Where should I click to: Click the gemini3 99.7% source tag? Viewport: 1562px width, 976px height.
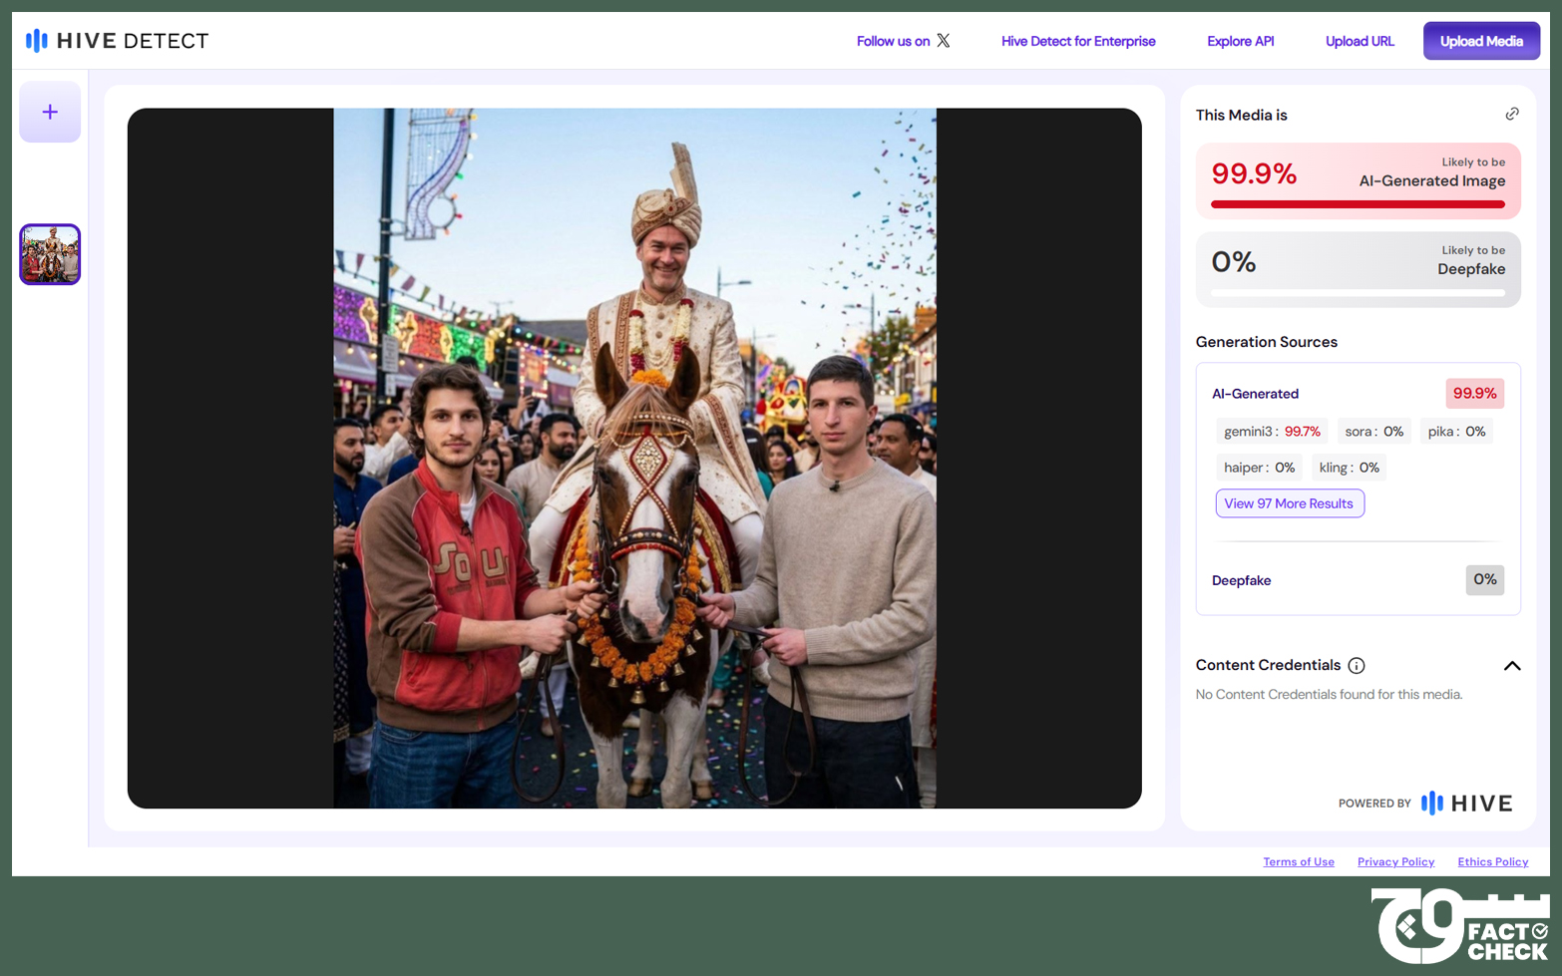pos(1272,432)
